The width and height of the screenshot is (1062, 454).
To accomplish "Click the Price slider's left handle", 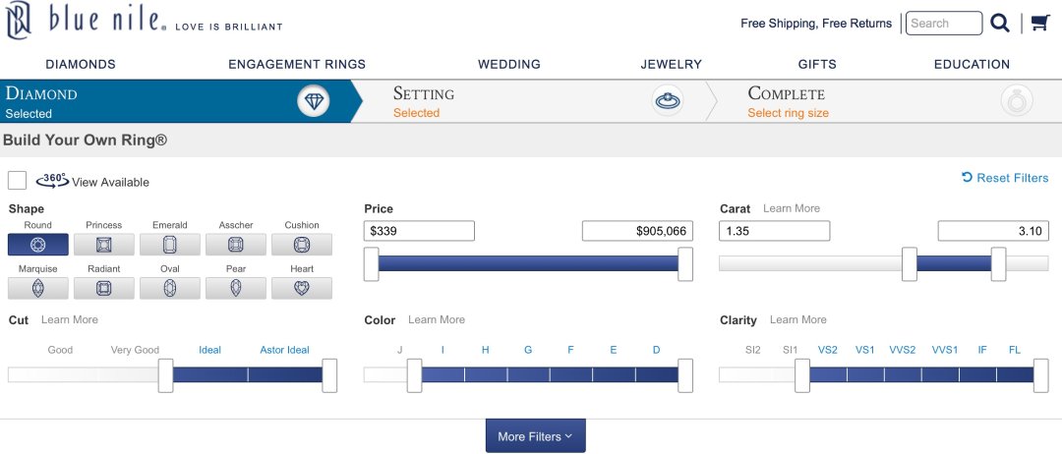I will click(x=371, y=263).
